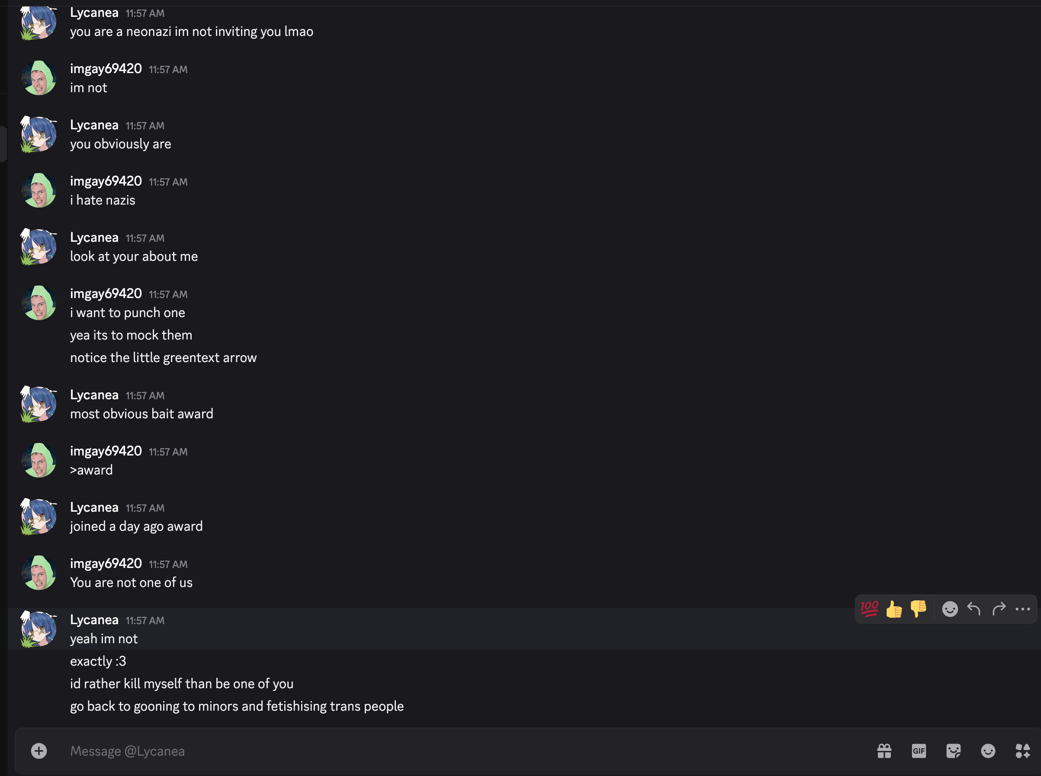Screen dimensions: 1041x776
Task: Forward the 'yeah im not' message
Action: (x=999, y=609)
